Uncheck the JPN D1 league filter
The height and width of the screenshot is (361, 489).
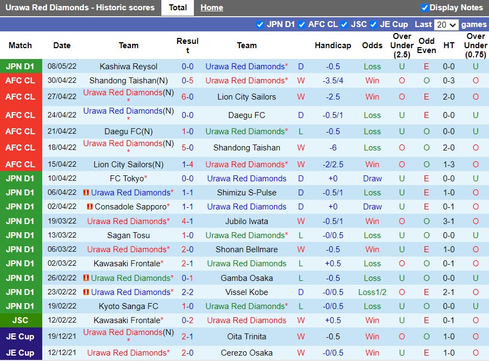tap(260, 24)
